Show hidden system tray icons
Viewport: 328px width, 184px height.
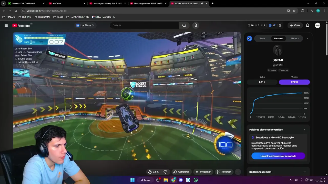pyautogui.click(x=290, y=180)
